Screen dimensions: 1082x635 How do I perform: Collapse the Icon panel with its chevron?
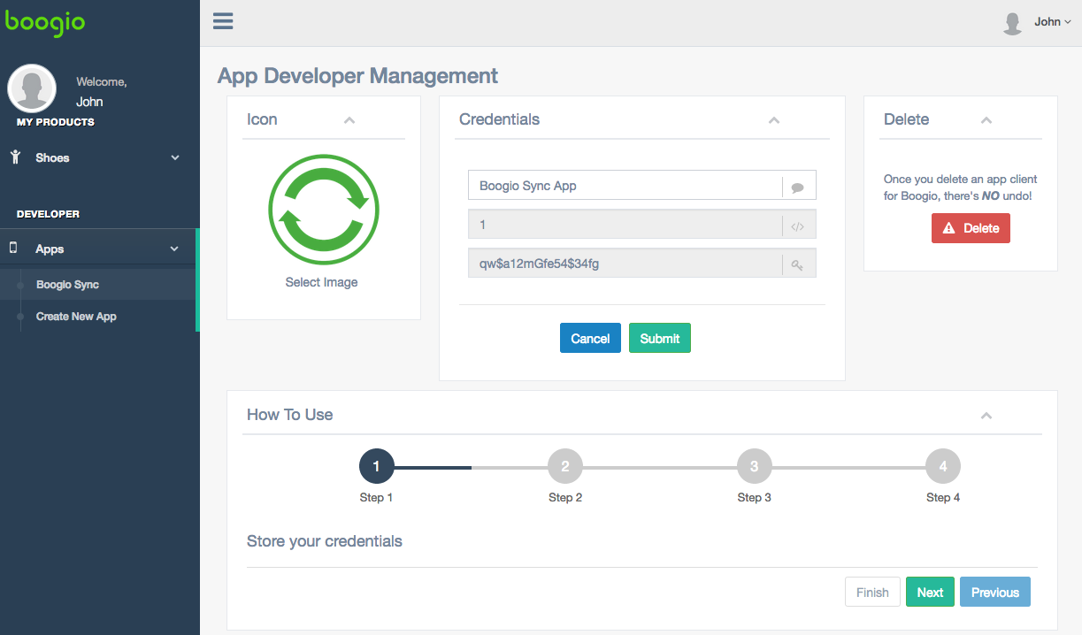pyautogui.click(x=349, y=120)
